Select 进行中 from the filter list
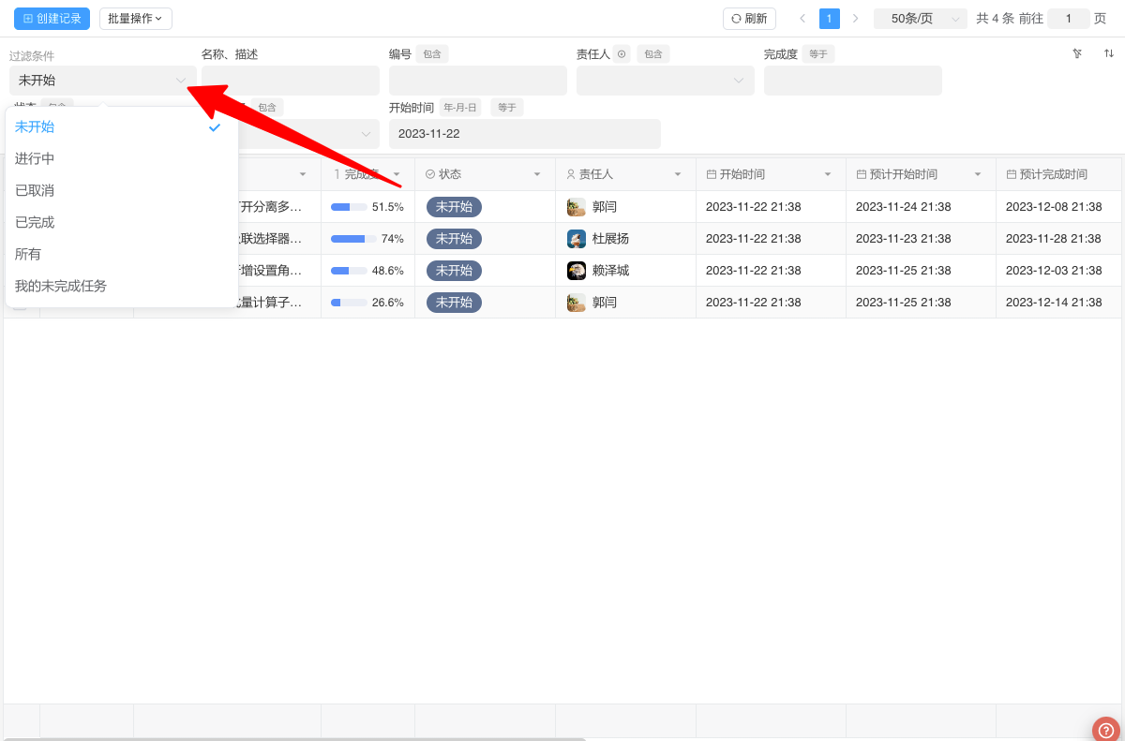 pyautogui.click(x=35, y=158)
